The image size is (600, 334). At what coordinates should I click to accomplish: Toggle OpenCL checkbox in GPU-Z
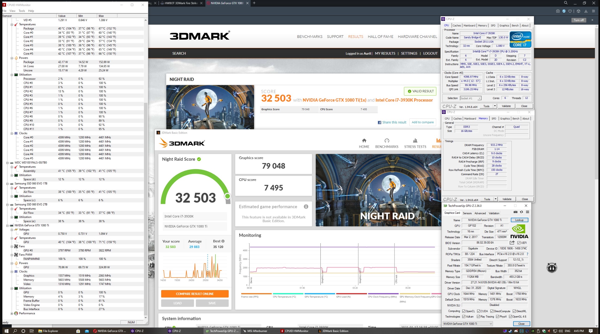[x=464, y=311]
